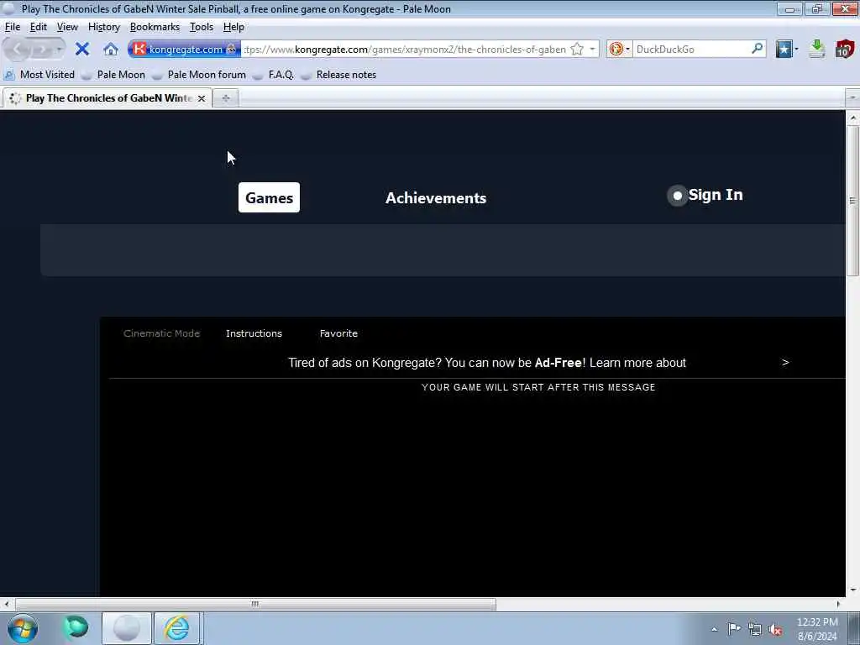Screen dimensions: 860x645
Task: Open the downloads arrow icon
Action: [x=816, y=50]
